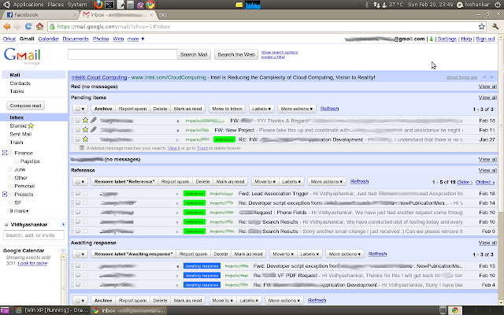Screen dimensions: 504x315
Task: Open the terminal launcher in top panel
Action: pos(109,5)
